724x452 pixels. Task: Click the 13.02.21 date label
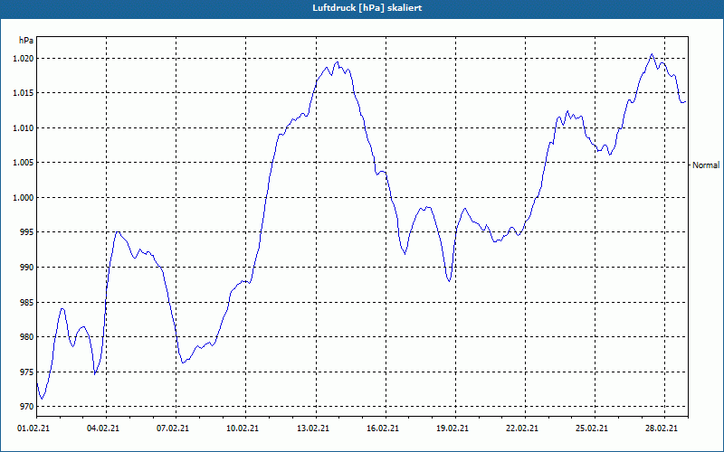tap(313, 428)
